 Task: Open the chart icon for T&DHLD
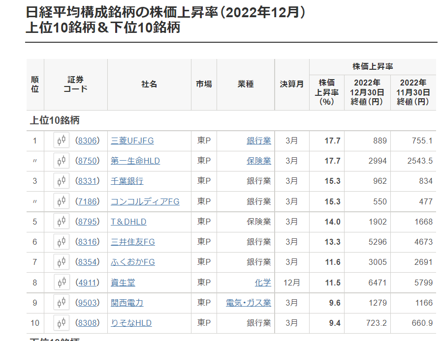tap(62, 221)
